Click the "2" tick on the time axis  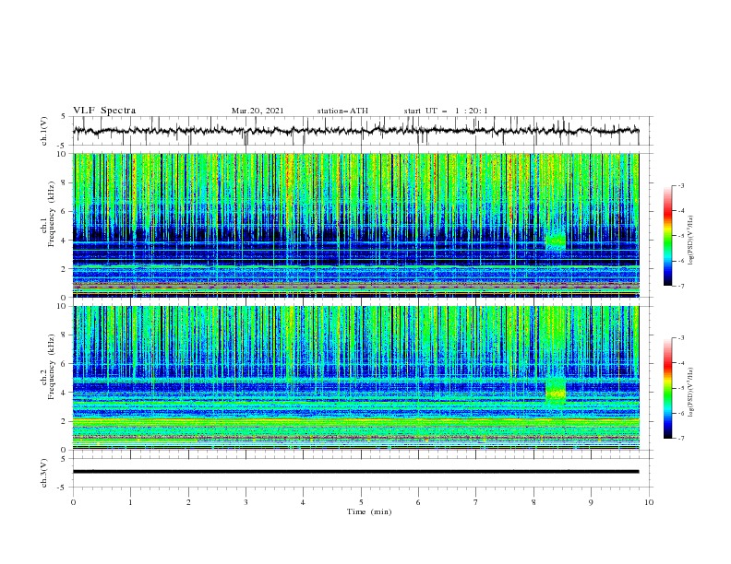coord(188,502)
